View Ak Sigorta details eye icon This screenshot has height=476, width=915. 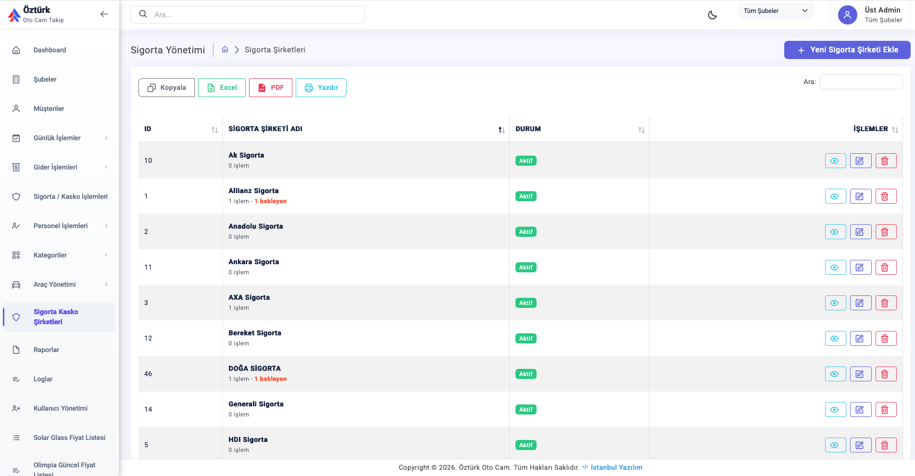pyautogui.click(x=836, y=161)
